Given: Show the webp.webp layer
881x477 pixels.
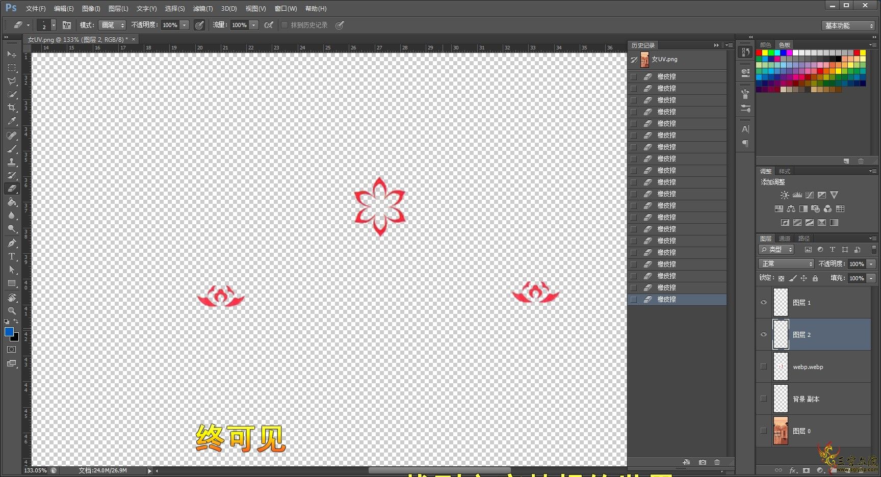Looking at the screenshot, I should pyautogui.click(x=764, y=366).
